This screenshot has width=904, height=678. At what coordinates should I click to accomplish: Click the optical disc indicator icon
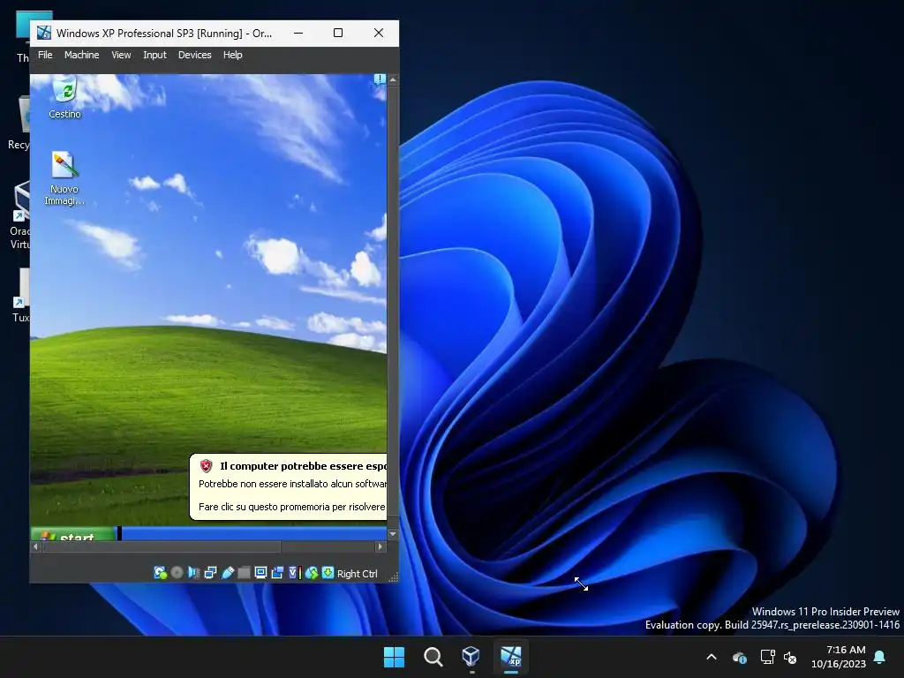pyautogui.click(x=177, y=572)
